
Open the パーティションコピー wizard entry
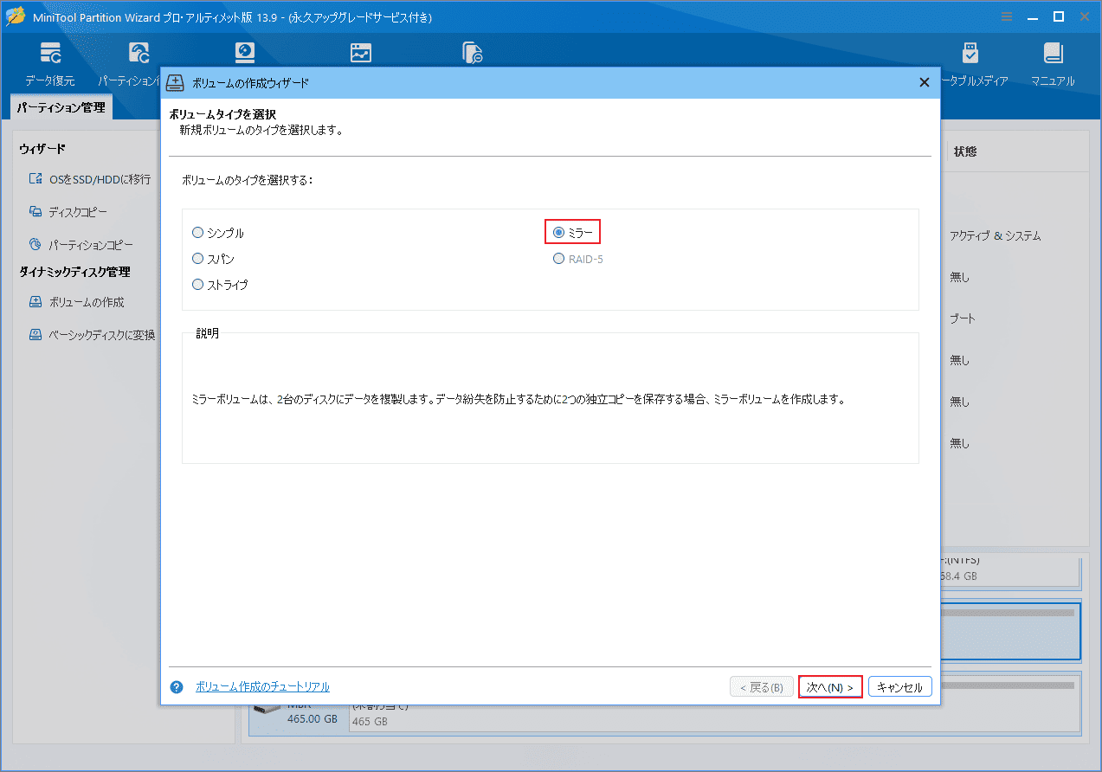click(x=91, y=245)
